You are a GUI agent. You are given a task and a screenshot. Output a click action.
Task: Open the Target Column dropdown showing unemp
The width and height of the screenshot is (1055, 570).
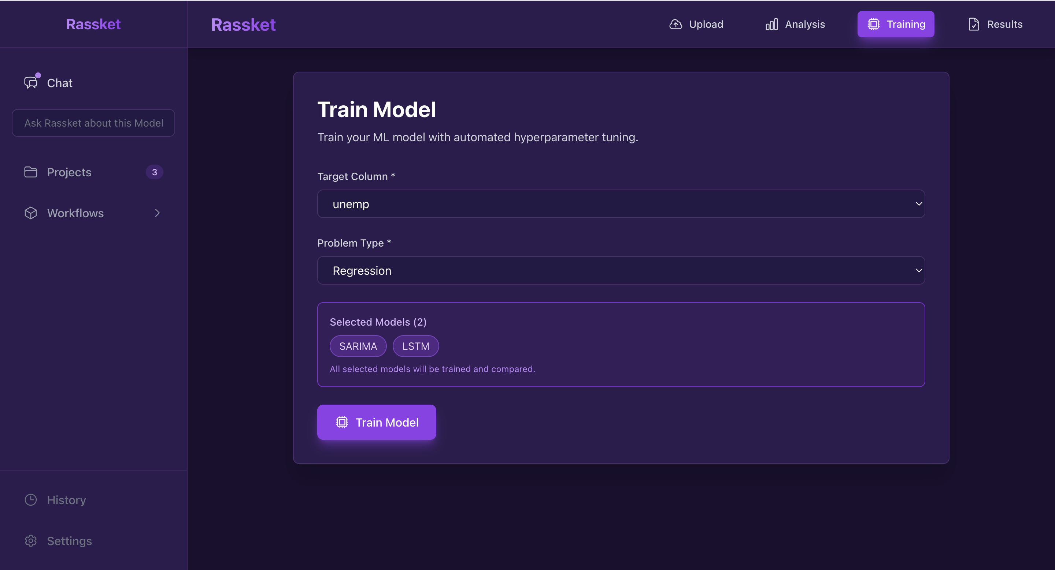[x=621, y=204]
